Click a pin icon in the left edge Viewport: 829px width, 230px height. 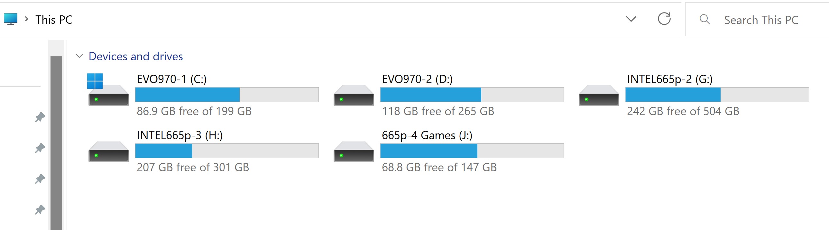point(40,117)
